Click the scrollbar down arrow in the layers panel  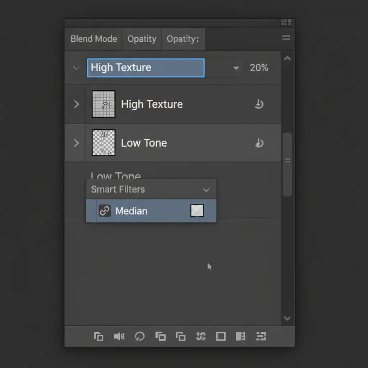pos(287,318)
